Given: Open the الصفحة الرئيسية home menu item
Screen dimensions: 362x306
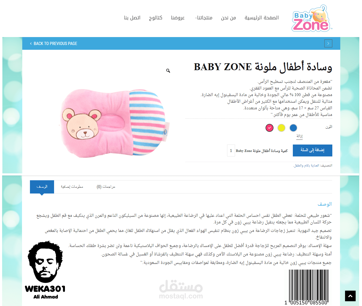Looking at the screenshot, I should 262,18.
